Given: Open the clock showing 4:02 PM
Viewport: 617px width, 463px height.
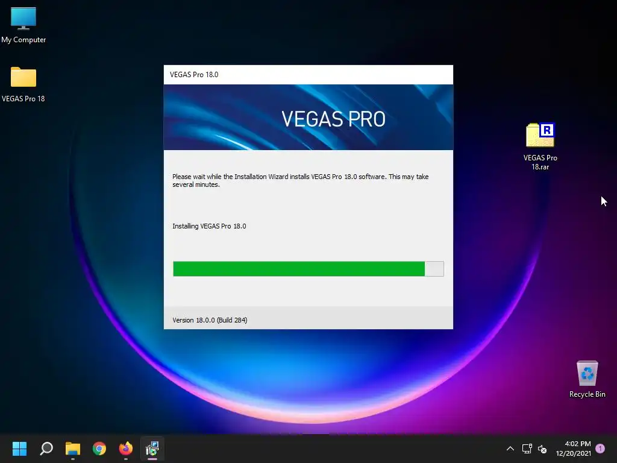Looking at the screenshot, I should (x=574, y=449).
